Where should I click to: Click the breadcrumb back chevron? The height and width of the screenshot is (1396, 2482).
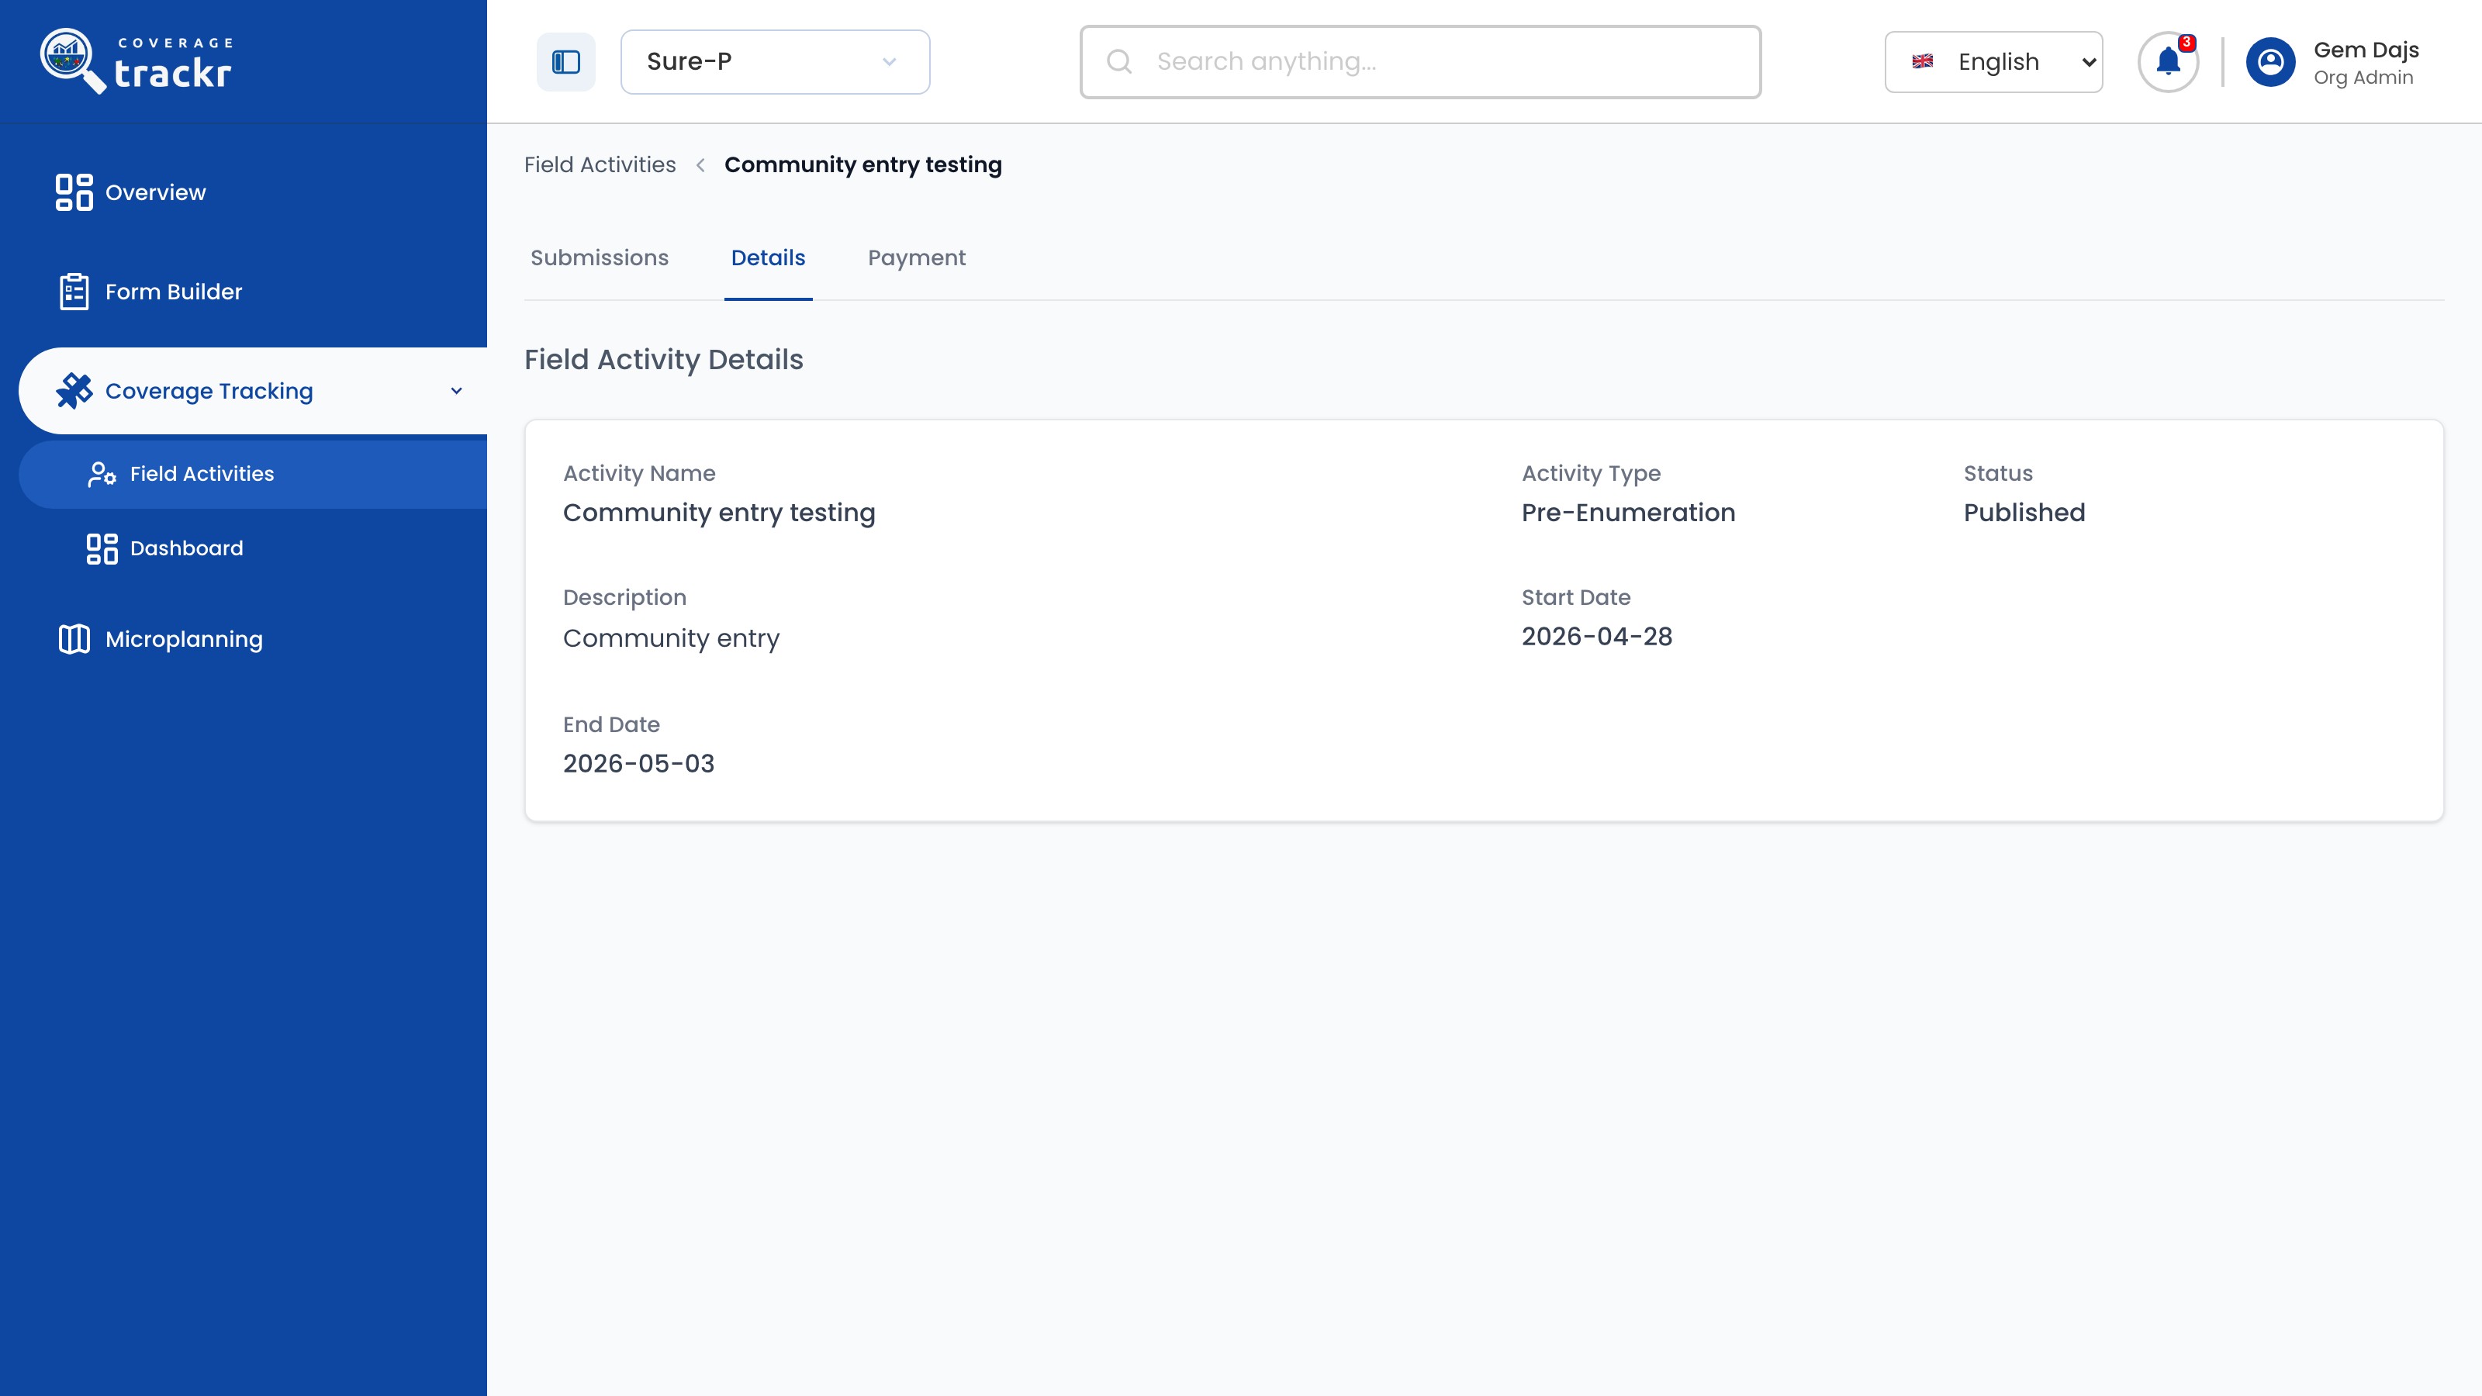click(x=700, y=164)
